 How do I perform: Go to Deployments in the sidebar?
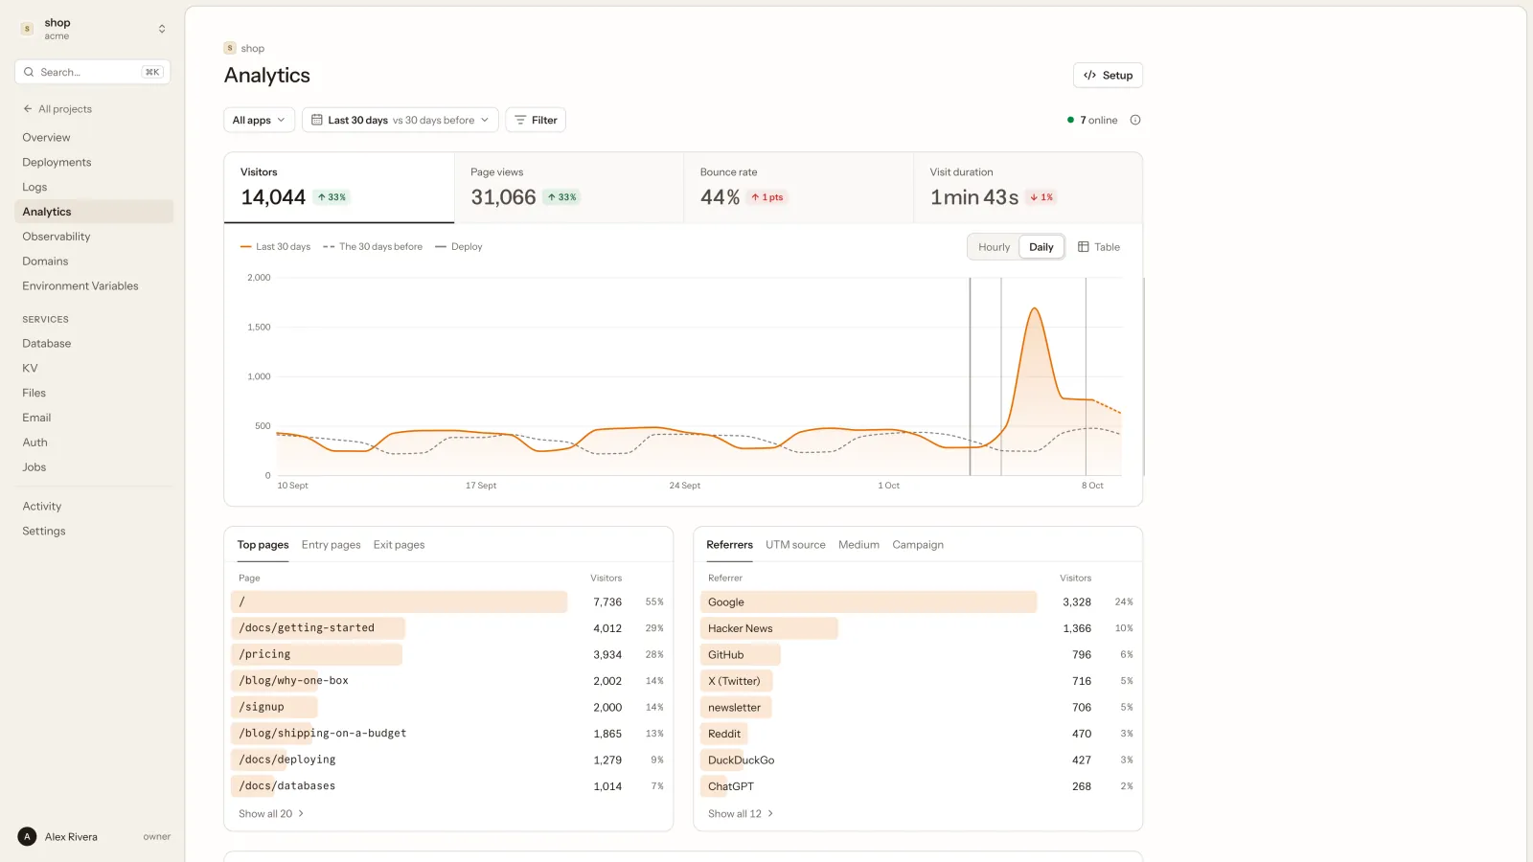(94, 163)
